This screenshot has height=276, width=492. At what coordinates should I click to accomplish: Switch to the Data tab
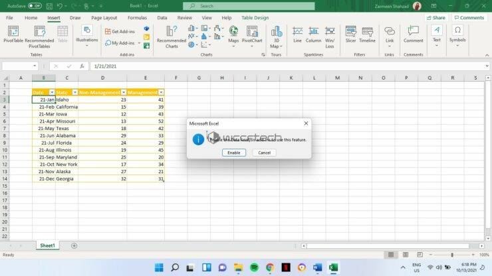tap(162, 18)
